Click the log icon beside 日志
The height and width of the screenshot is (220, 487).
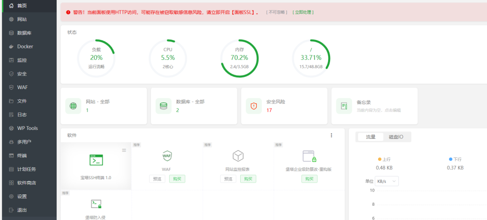pyautogui.click(x=11, y=115)
